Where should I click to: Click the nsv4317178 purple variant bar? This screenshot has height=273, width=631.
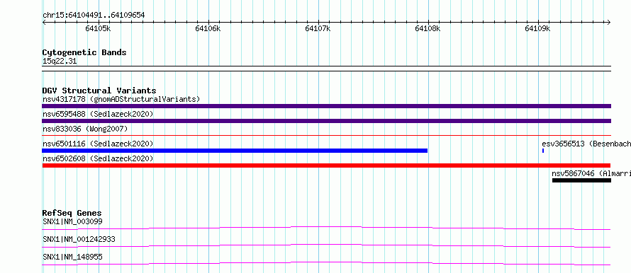click(326, 106)
